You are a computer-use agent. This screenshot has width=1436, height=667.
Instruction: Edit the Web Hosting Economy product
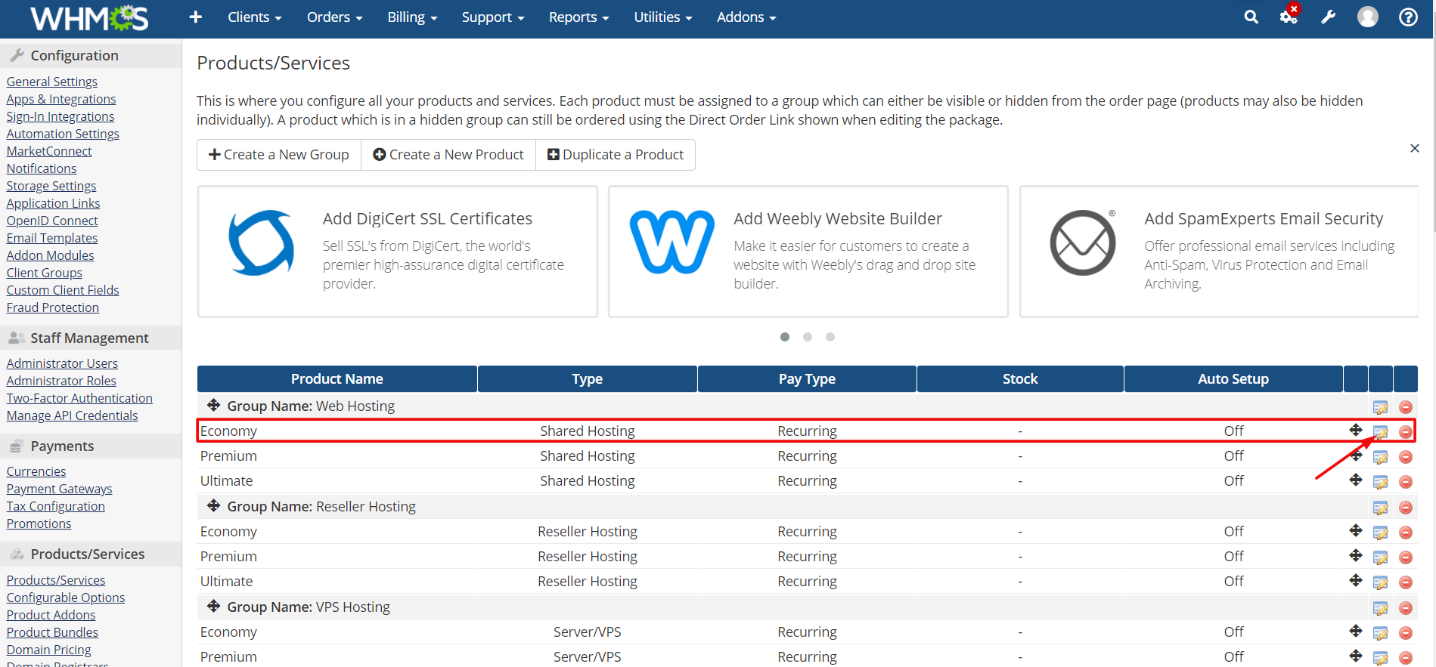[x=1380, y=432]
